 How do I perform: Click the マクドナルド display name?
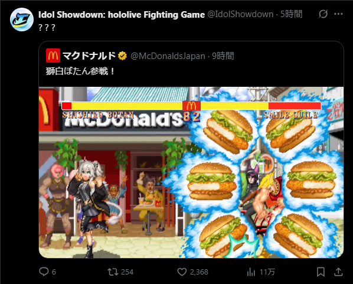[x=89, y=56]
